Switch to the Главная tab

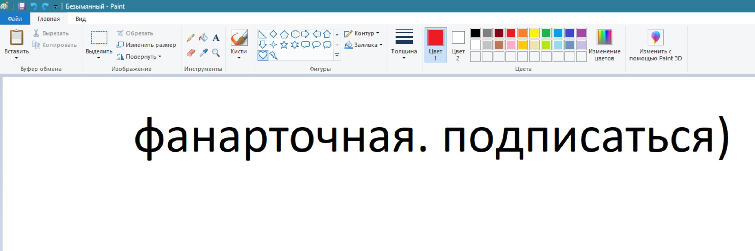click(49, 19)
